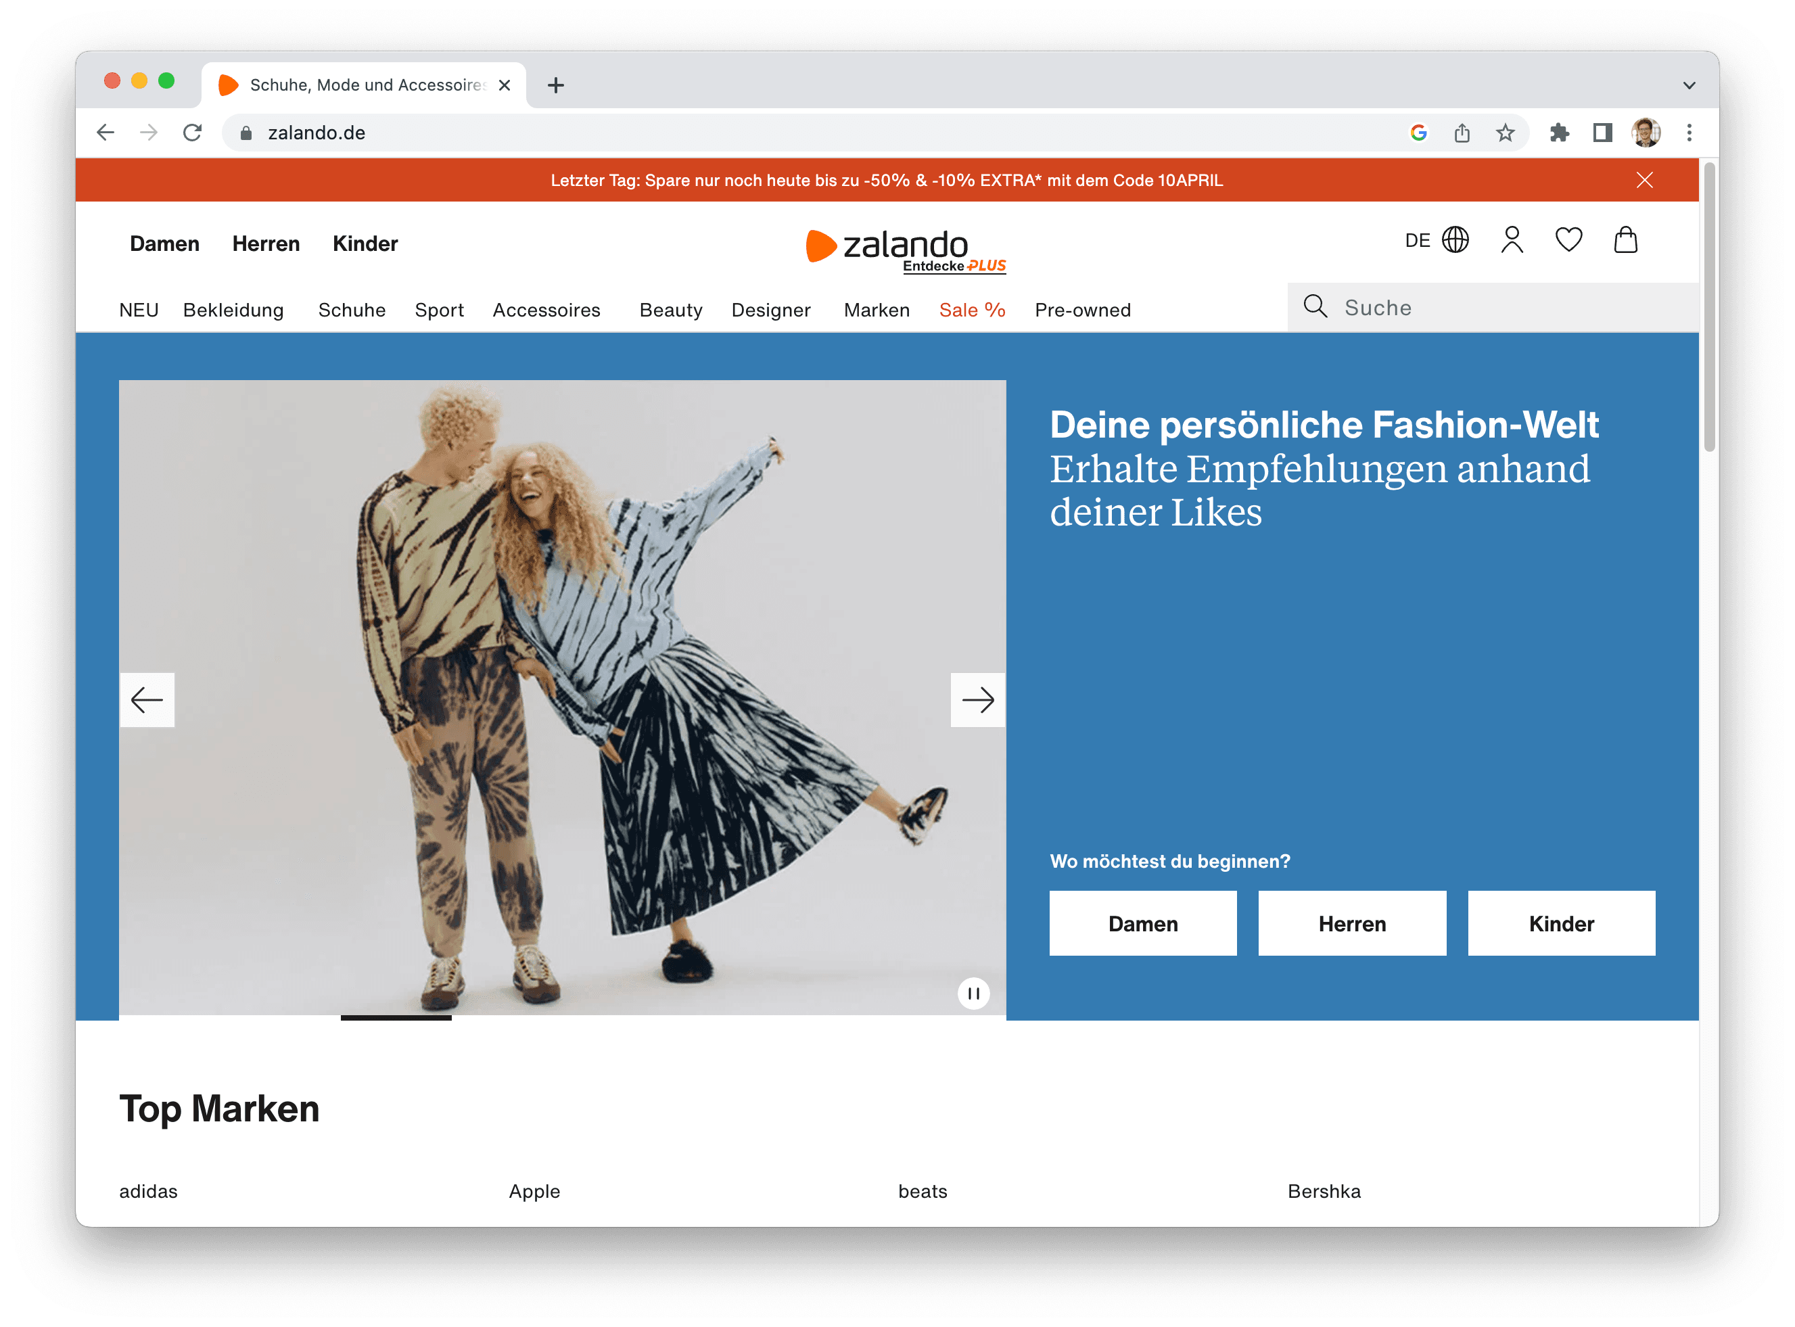Open the NEU category

[138, 310]
